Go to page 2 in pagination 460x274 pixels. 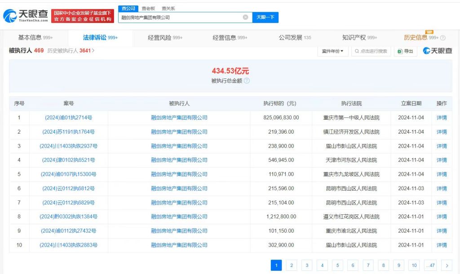click(291, 265)
